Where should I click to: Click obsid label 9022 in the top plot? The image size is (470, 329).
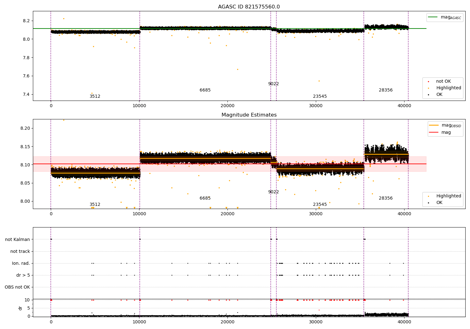point(274,84)
